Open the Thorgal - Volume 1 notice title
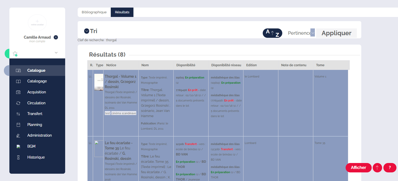The width and height of the screenshot is (398, 181). pos(121,82)
